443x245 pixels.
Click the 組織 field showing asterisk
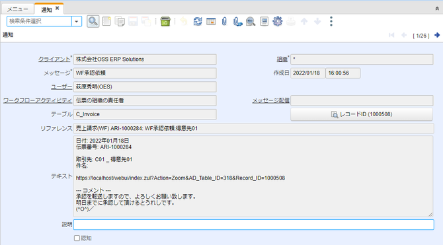click(x=362, y=59)
